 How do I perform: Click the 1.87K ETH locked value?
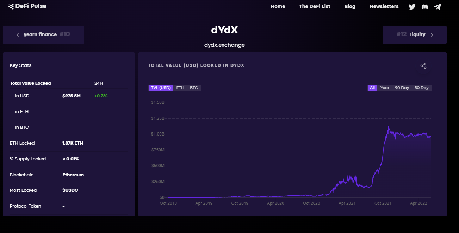coord(73,143)
